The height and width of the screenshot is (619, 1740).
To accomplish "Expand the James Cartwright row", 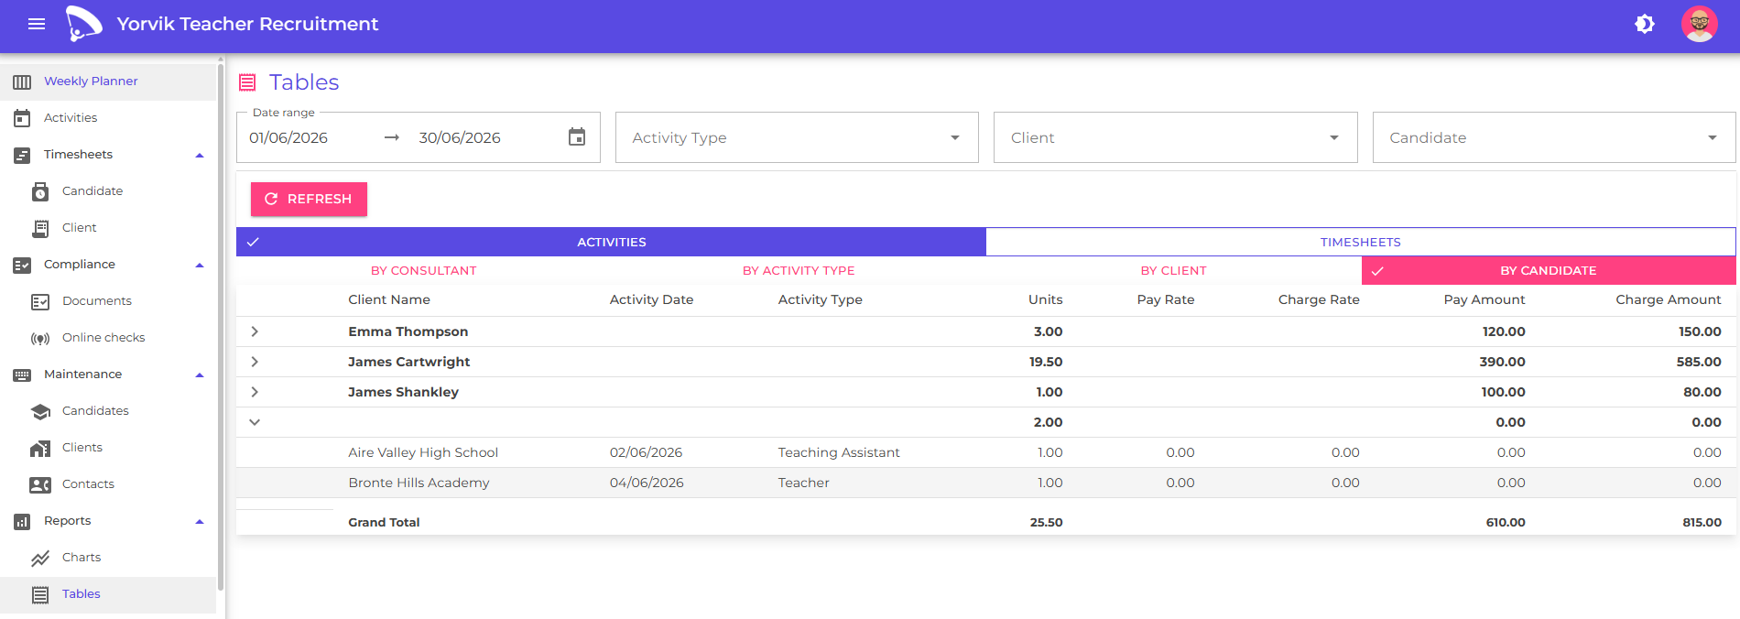I will [x=255, y=362].
